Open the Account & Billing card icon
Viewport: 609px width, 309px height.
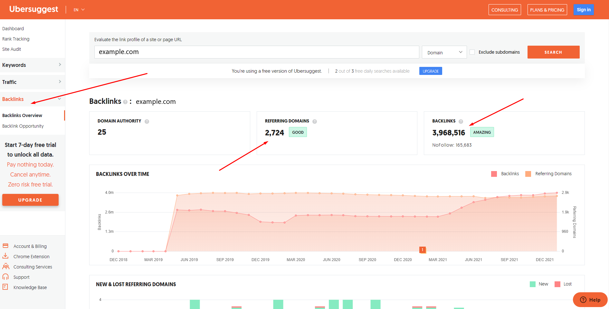pyautogui.click(x=5, y=246)
